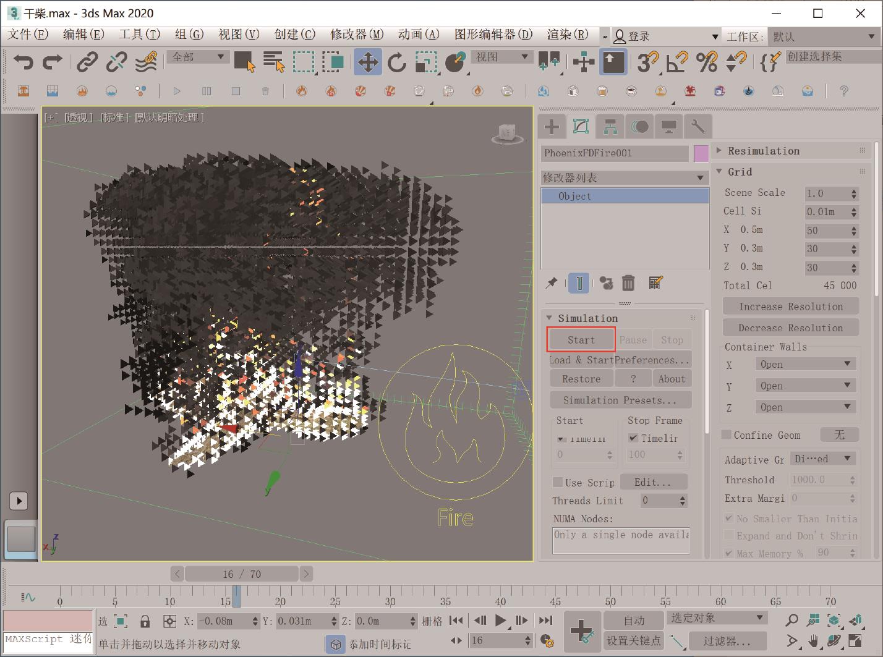Open the Utilities wrench panel
This screenshot has height=657, width=883.
pyautogui.click(x=698, y=127)
